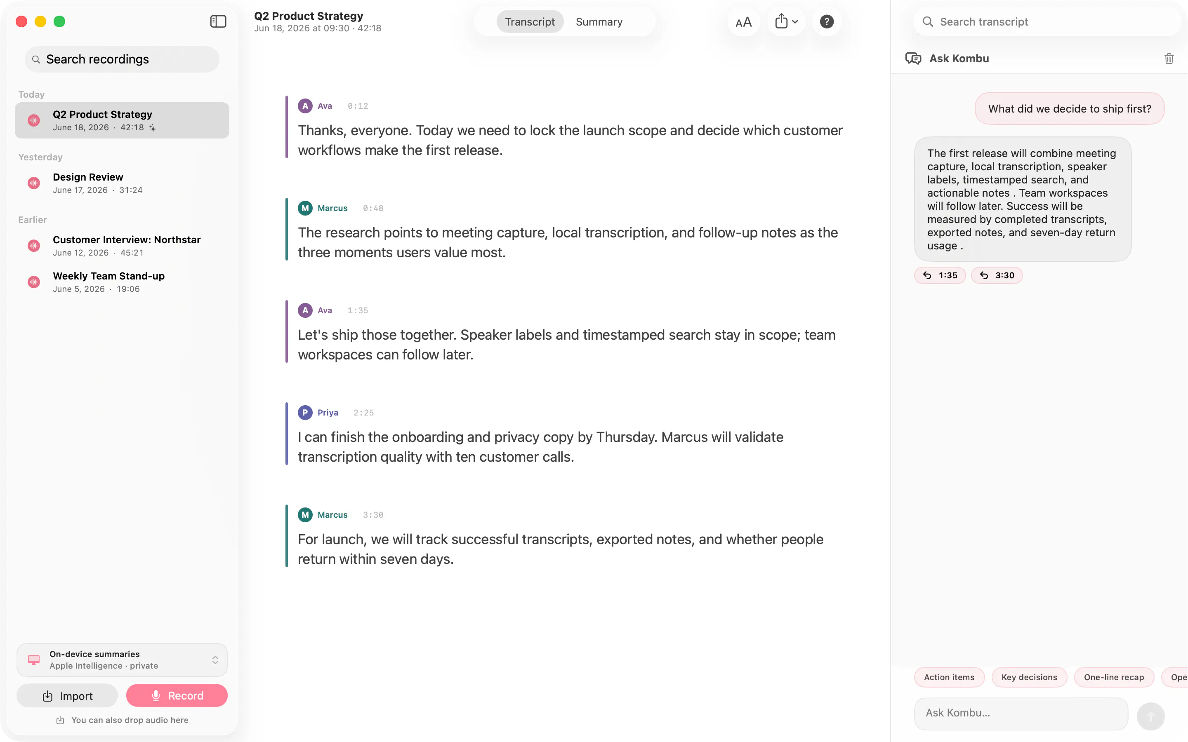Start recording with the Record button

pos(177,695)
